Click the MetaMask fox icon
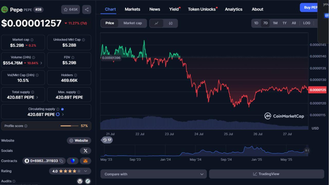The width and height of the screenshot is (329, 185). 85,161
